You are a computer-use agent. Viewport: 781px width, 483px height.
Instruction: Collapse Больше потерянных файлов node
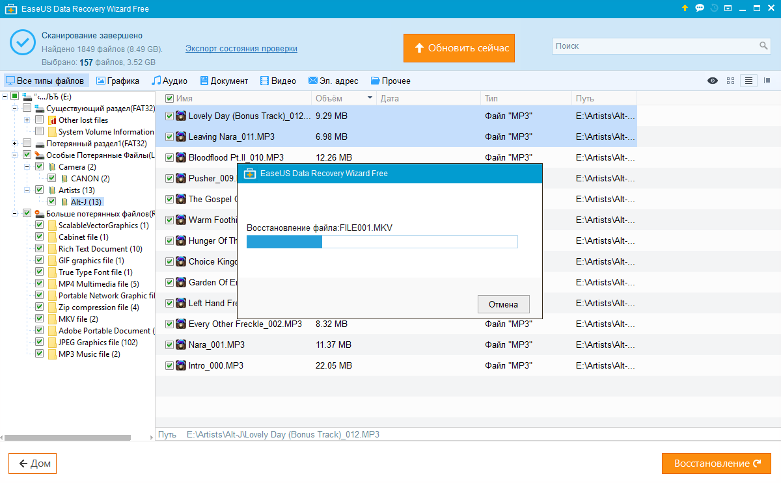point(15,214)
